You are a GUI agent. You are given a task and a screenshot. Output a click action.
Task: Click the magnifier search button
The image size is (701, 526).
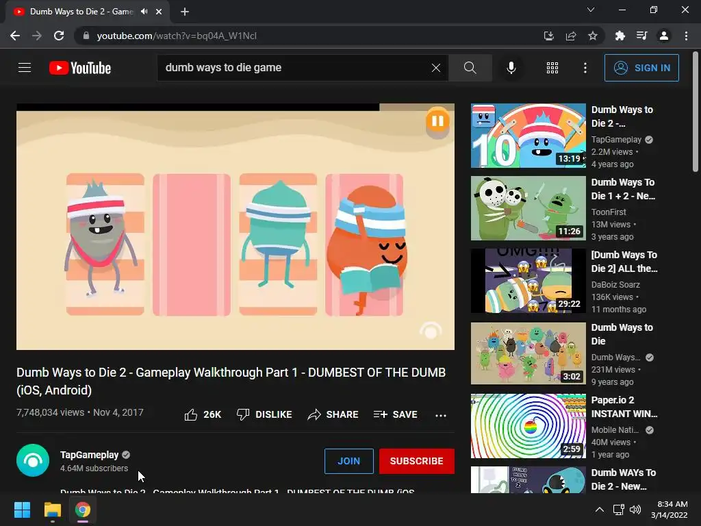pyautogui.click(x=470, y=68)
